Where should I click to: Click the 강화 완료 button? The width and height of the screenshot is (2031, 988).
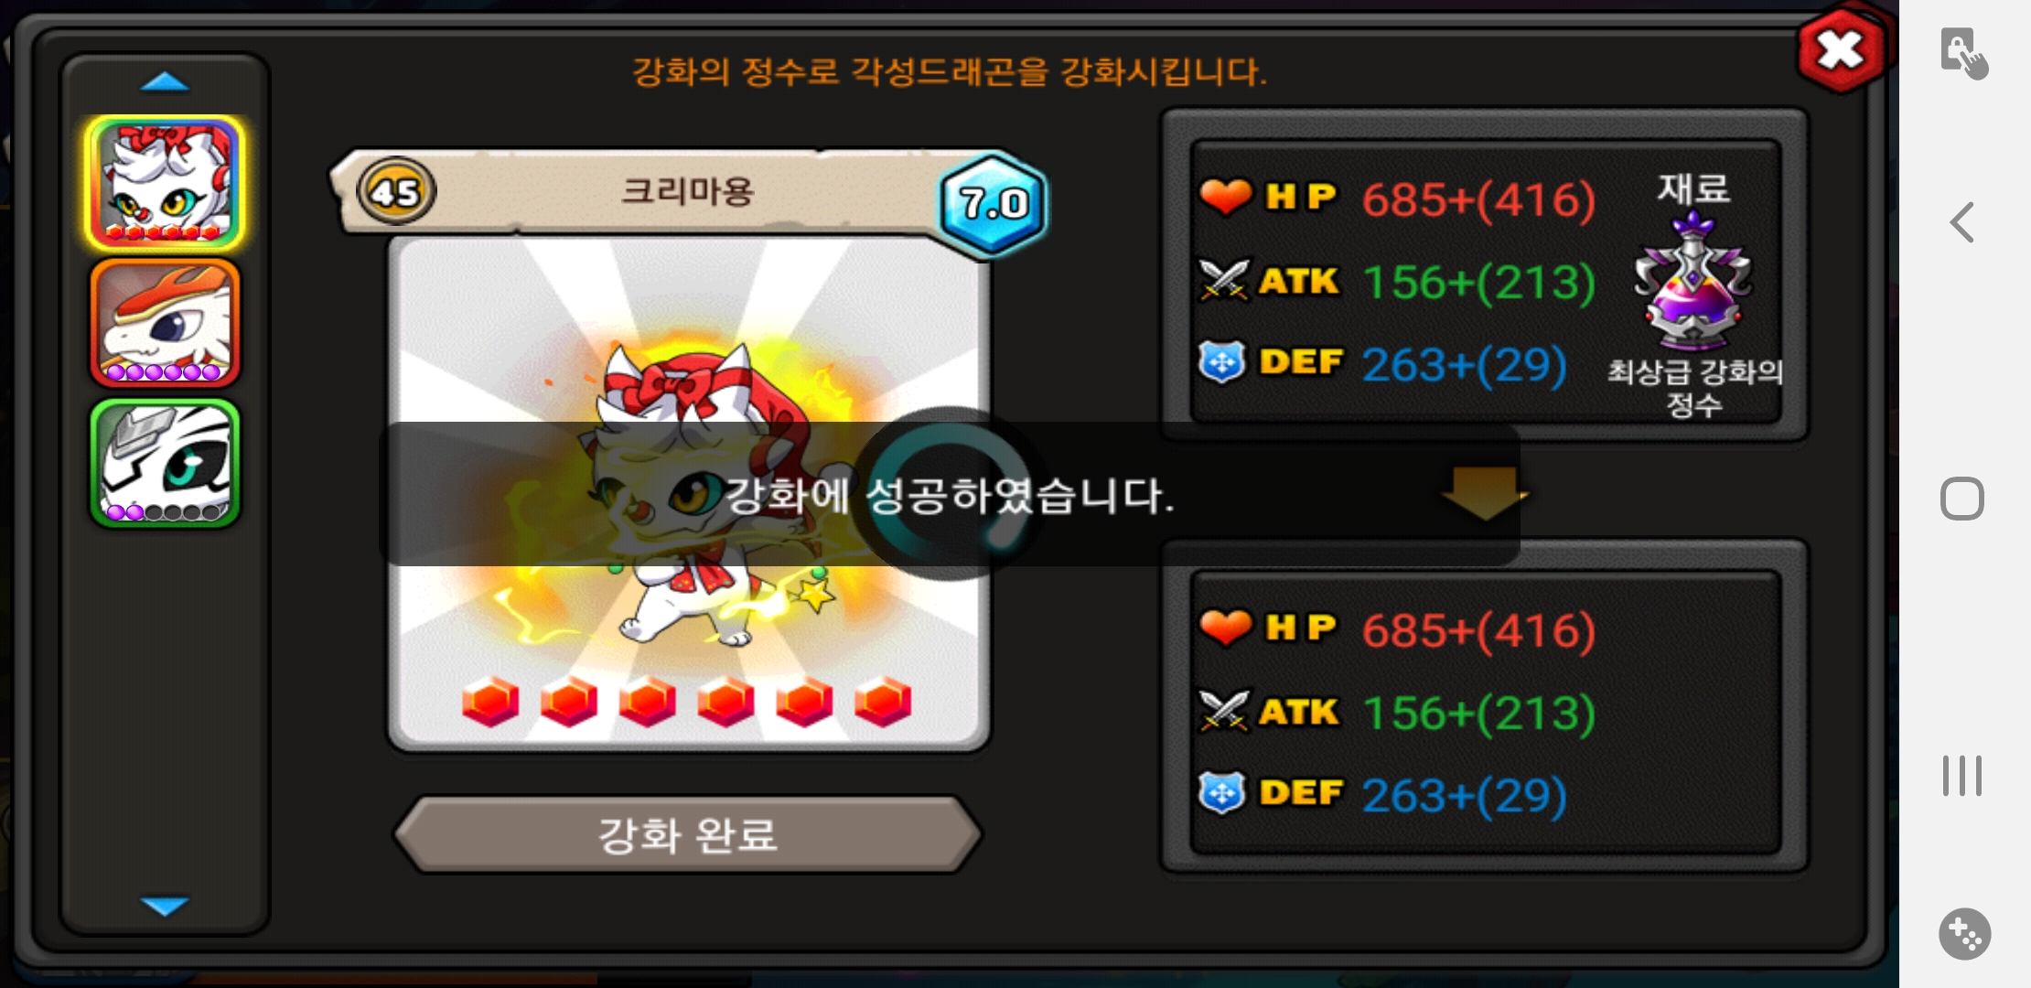point(688,834)
